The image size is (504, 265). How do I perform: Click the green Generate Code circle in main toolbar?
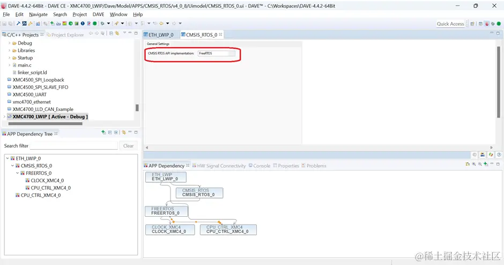click(x=95, y=23)
